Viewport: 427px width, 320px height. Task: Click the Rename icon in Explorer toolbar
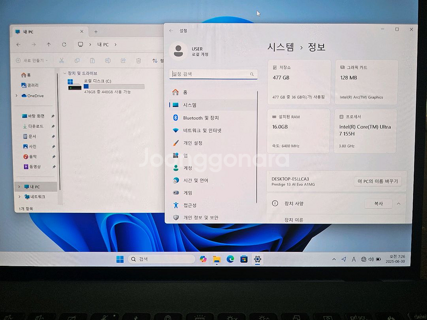(108, 61)
